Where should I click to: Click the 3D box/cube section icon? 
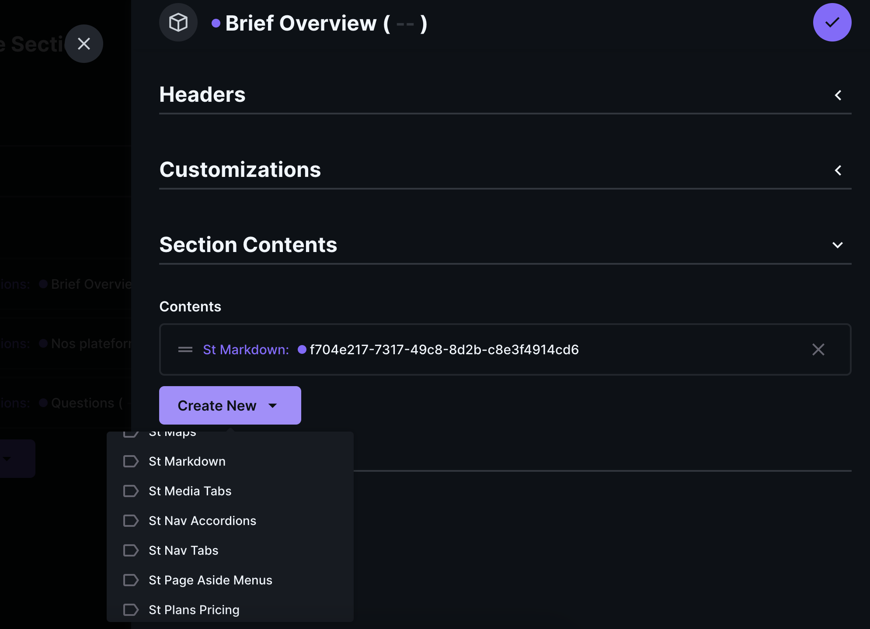click(177, 22)
